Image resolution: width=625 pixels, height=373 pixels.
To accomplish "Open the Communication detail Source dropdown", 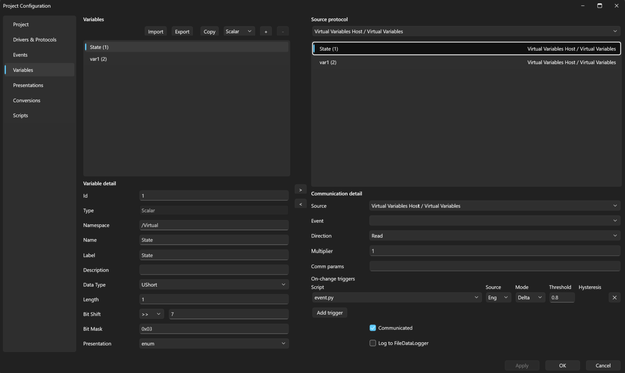I will 495,206.
